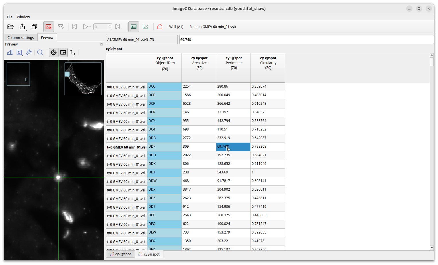Jump to last frame with skip-forward icon
This screenshot has height=265, width=438.
click(118, 27)
